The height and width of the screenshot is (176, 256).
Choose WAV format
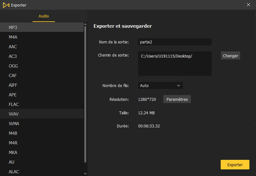(x=42, y=114)
